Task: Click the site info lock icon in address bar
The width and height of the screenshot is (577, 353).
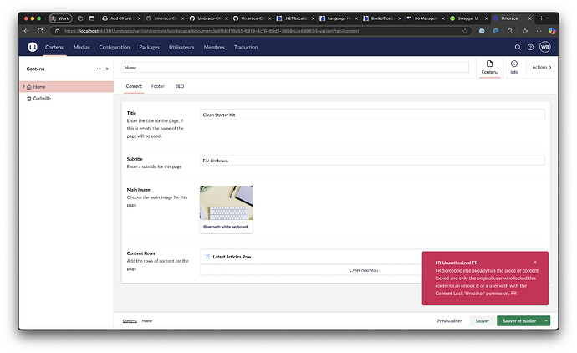Action: pyautogui.click(x=58, y=31)
